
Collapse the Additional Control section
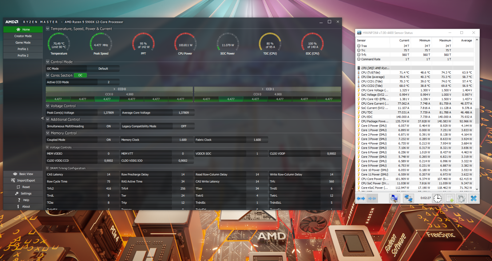[x=48, y=119]
